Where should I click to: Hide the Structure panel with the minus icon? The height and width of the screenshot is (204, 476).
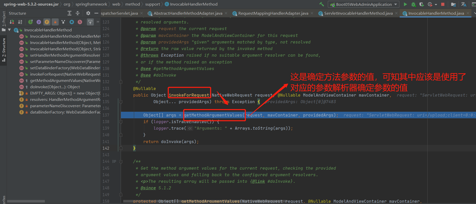96,13
